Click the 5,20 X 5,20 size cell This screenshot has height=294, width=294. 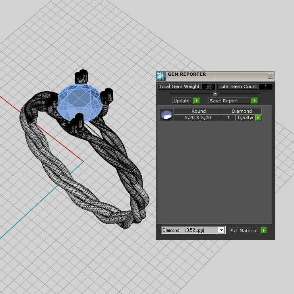point(197,118)
